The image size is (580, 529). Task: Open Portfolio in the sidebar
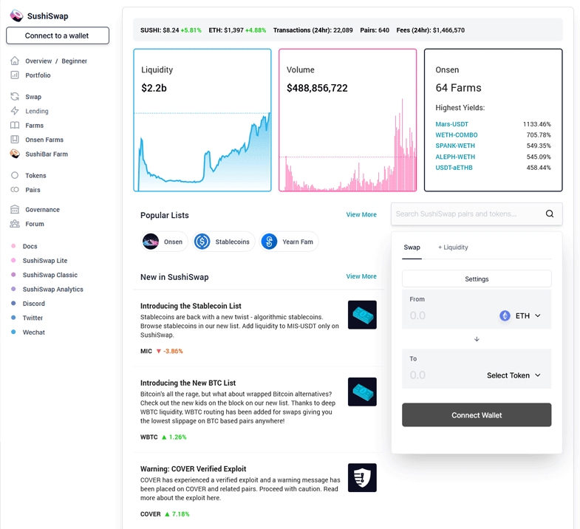point(38,75)
